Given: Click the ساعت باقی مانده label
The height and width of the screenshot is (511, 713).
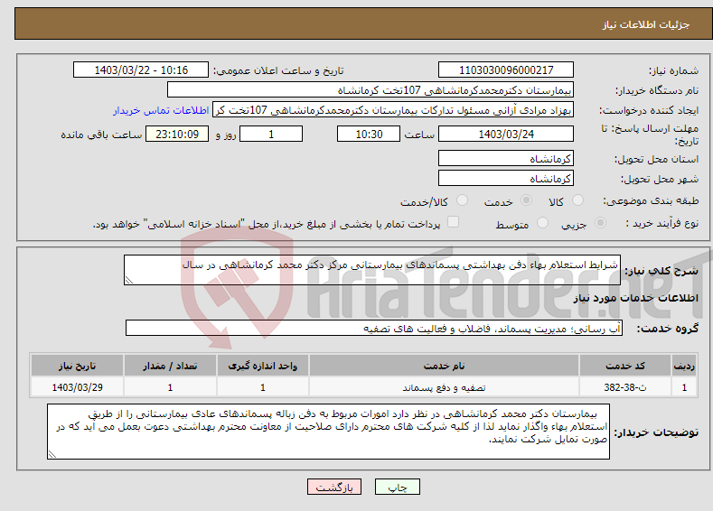Looking at the screenshot, I should (101, 135).
